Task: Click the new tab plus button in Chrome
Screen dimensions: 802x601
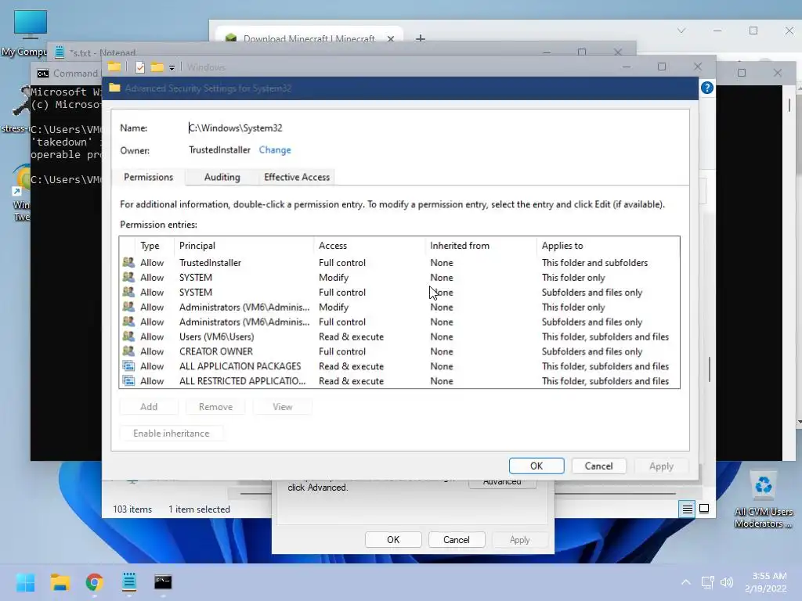Action: [421, 38]
